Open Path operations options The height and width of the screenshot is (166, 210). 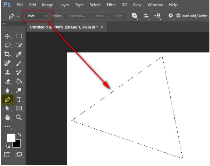pos(135,16)
